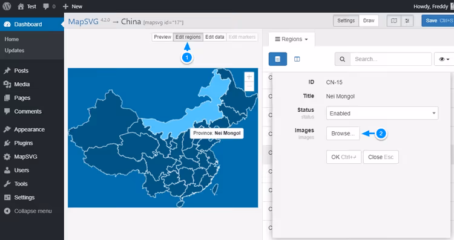
Task: Click the New content plus button
Action: (73, 7)
